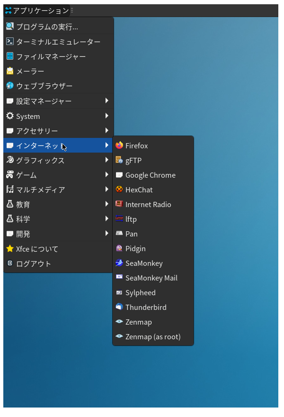Click the gamepad icon for ゲーム
Image resolution: width=284 pixels, height=417 pixels.
10,174
